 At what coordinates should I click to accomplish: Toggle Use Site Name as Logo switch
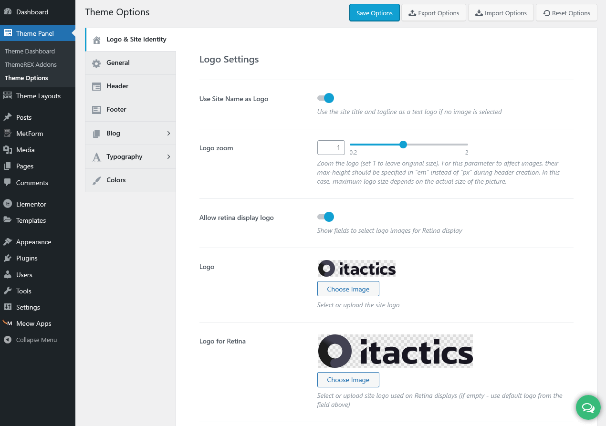(x=325, y=98)
